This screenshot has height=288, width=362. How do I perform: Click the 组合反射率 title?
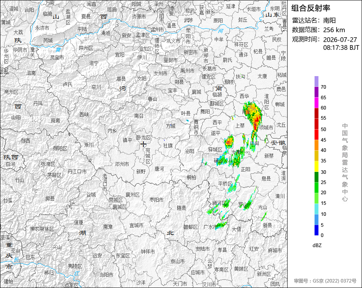click(311, 8)
